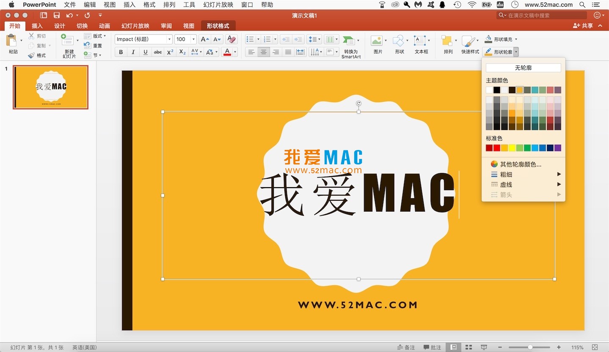Open the numbered list dropdown arrow
The image size is (609, 352).
click(x=275, y=39)
